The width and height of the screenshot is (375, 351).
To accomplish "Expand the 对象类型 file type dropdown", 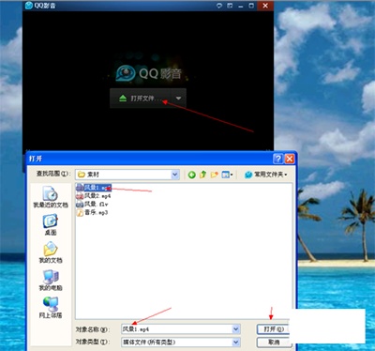I will (236, 343).
